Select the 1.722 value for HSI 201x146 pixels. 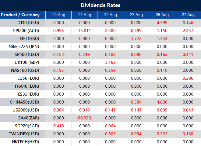(136, 38)
